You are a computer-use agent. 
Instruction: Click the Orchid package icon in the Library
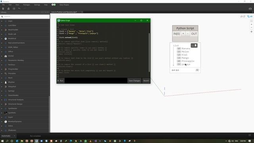(6, 56)
